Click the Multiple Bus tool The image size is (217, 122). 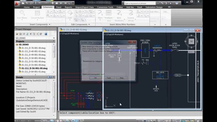(x=108, y=16)
